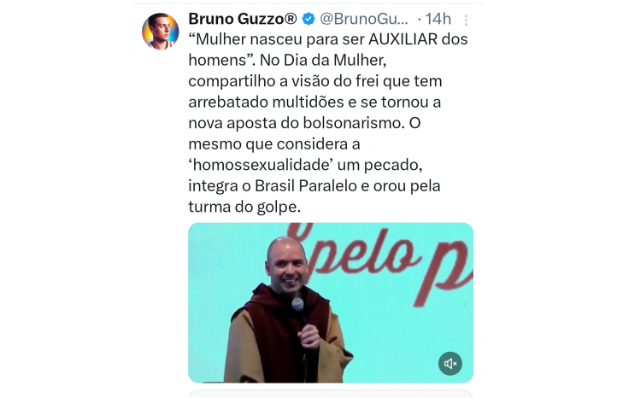This screenshot has height=398, width=617.
Task: Click 'turma do golpe' in the tweet
Action: (244, 207)
